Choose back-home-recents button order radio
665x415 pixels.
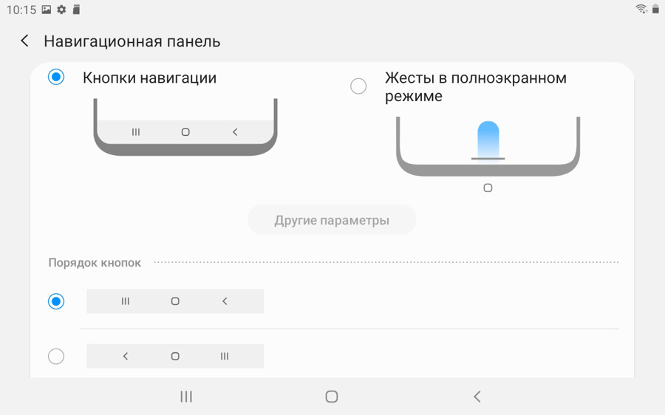point(56,356)
